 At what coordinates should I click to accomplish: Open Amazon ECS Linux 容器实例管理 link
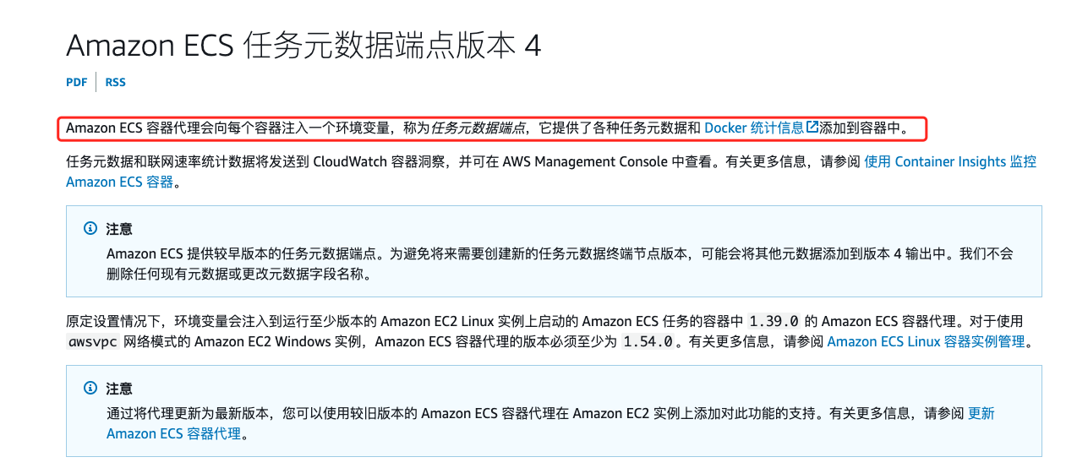[x=926, y=341]
